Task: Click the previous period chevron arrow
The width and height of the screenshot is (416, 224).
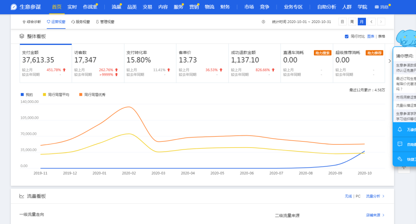Action: coord(371,22)
